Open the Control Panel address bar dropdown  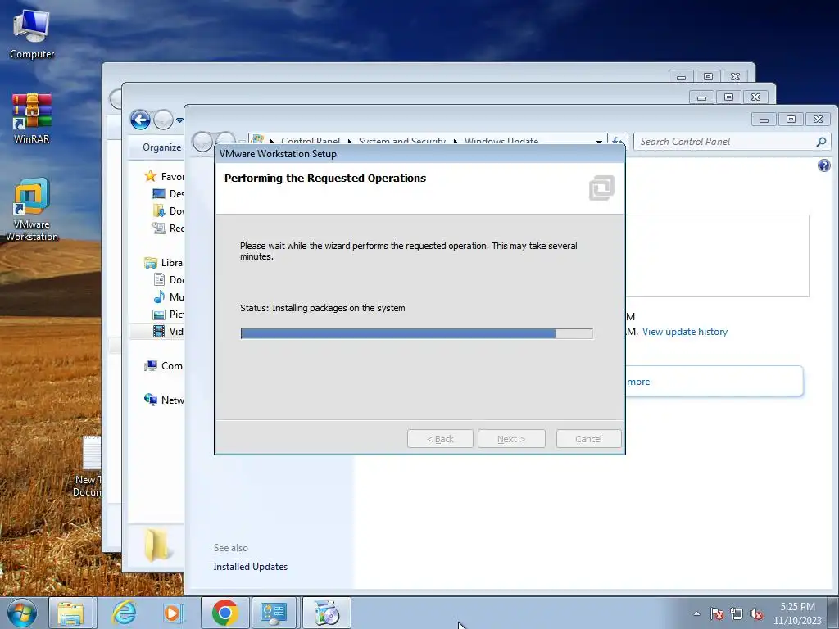tap(599, 141)
